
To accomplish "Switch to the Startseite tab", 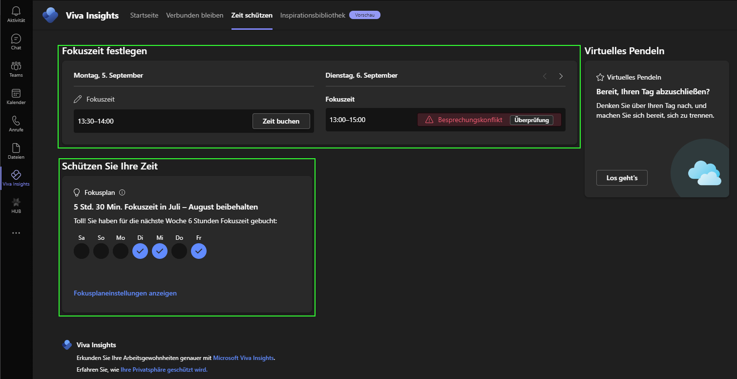I will click(144, 15).
